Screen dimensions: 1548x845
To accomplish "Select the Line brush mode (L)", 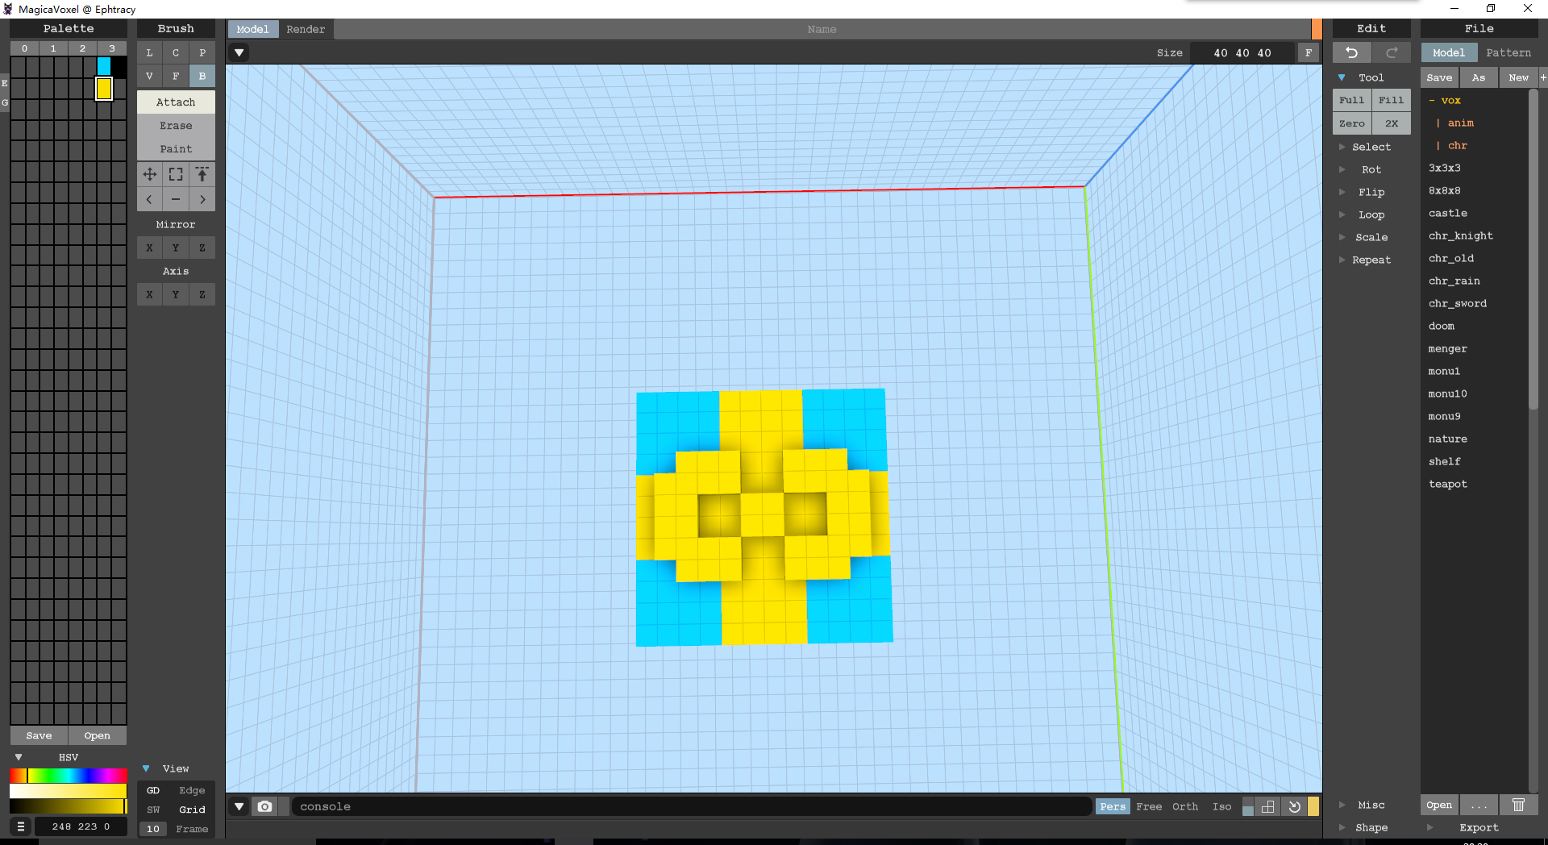I will click(149, 52).
